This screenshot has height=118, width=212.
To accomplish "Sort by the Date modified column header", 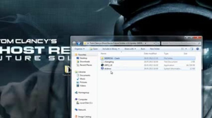I will pos(150,54).
